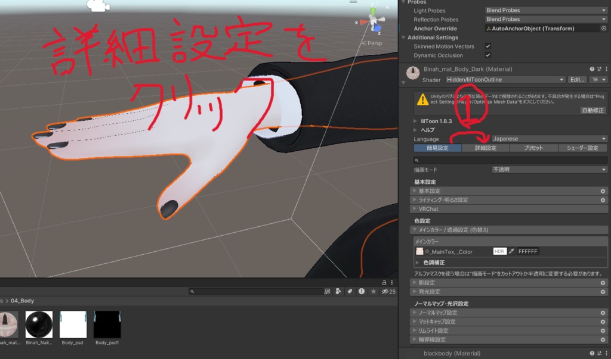Expand the lilToon 1.8.3 foldout

[x=415, y=121]
